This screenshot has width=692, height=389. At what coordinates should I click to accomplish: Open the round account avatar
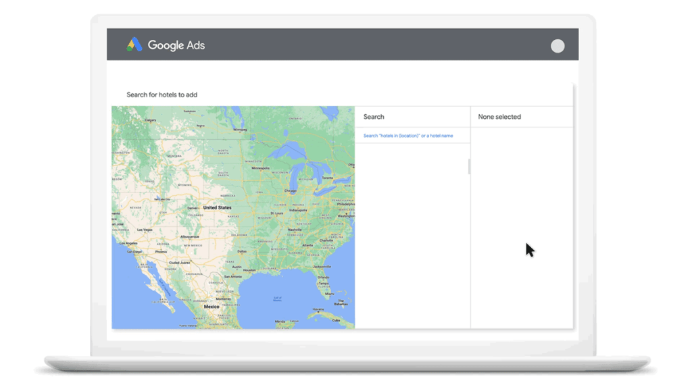click(x=558, y=46)
